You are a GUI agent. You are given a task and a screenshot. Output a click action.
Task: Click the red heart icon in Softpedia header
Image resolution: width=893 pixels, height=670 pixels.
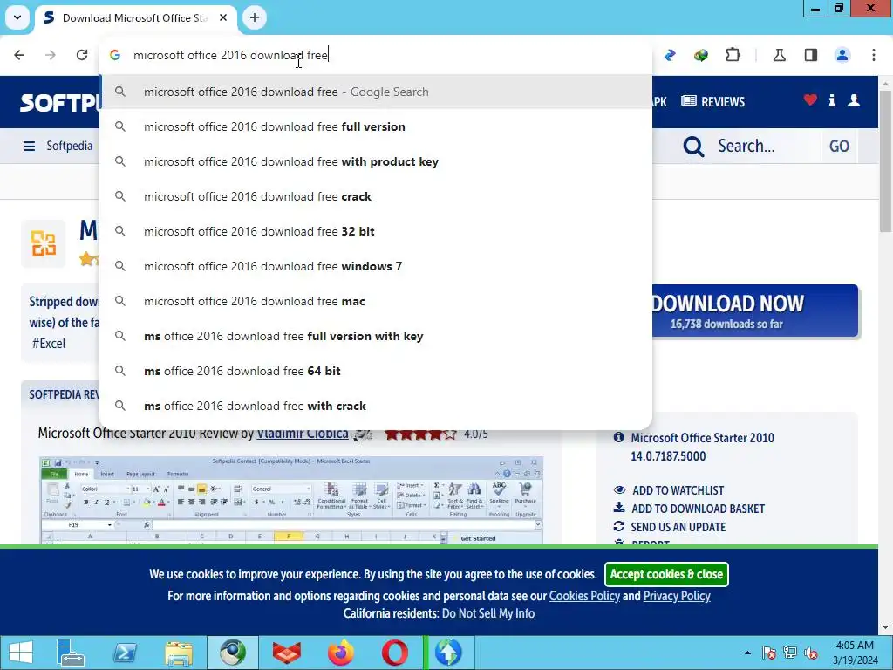pos(810,100)
